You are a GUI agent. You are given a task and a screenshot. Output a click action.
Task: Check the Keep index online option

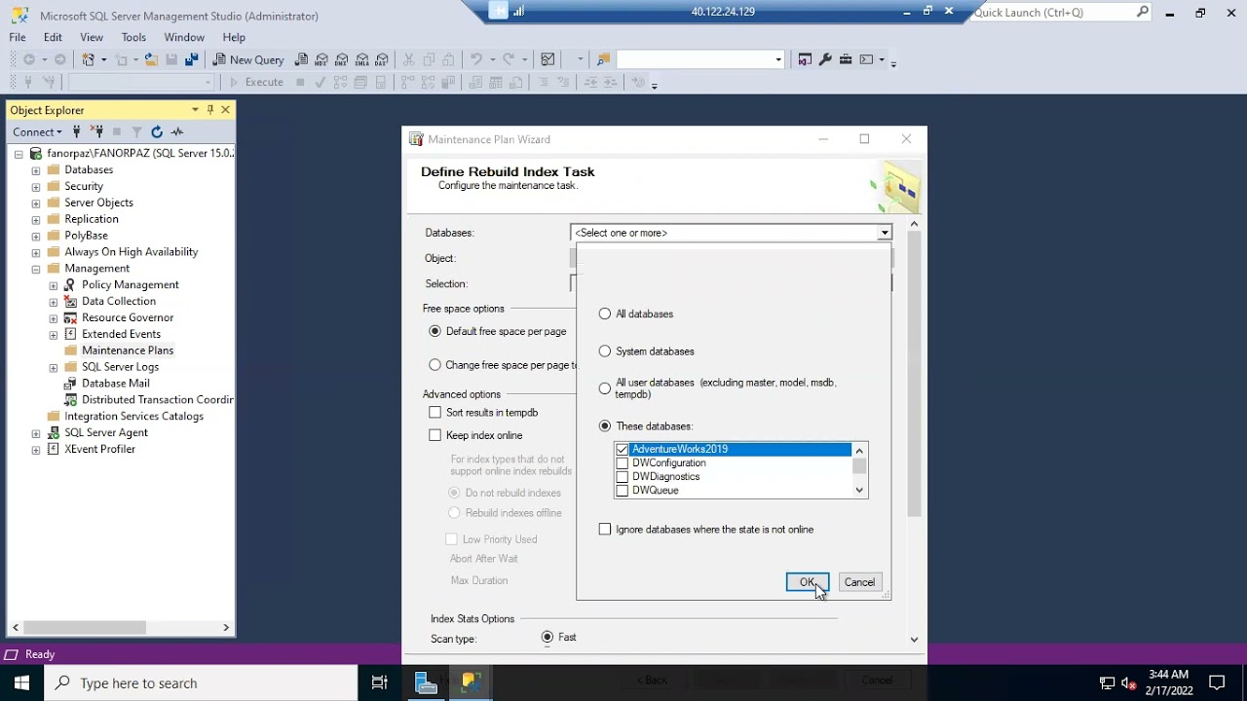click(x=435, y=435)
